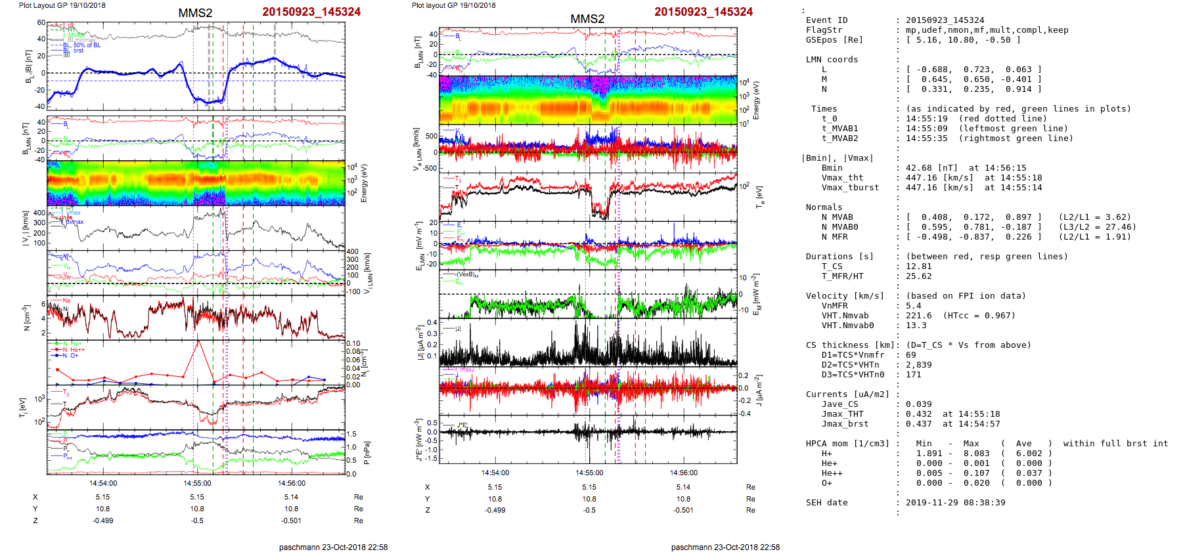Click the 't_0' time label
The height and width of the screenshot is (552, 1185).
point(830,119)
